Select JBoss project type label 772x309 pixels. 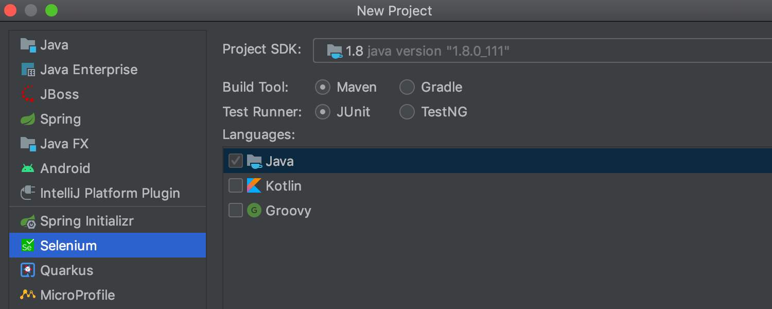pyautogui.click(x=60, y=94)
